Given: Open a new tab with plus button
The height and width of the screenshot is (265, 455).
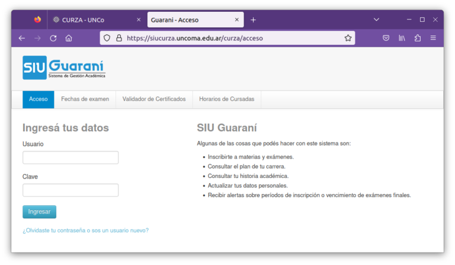Looking at the screenshot, I should point(253,20).
